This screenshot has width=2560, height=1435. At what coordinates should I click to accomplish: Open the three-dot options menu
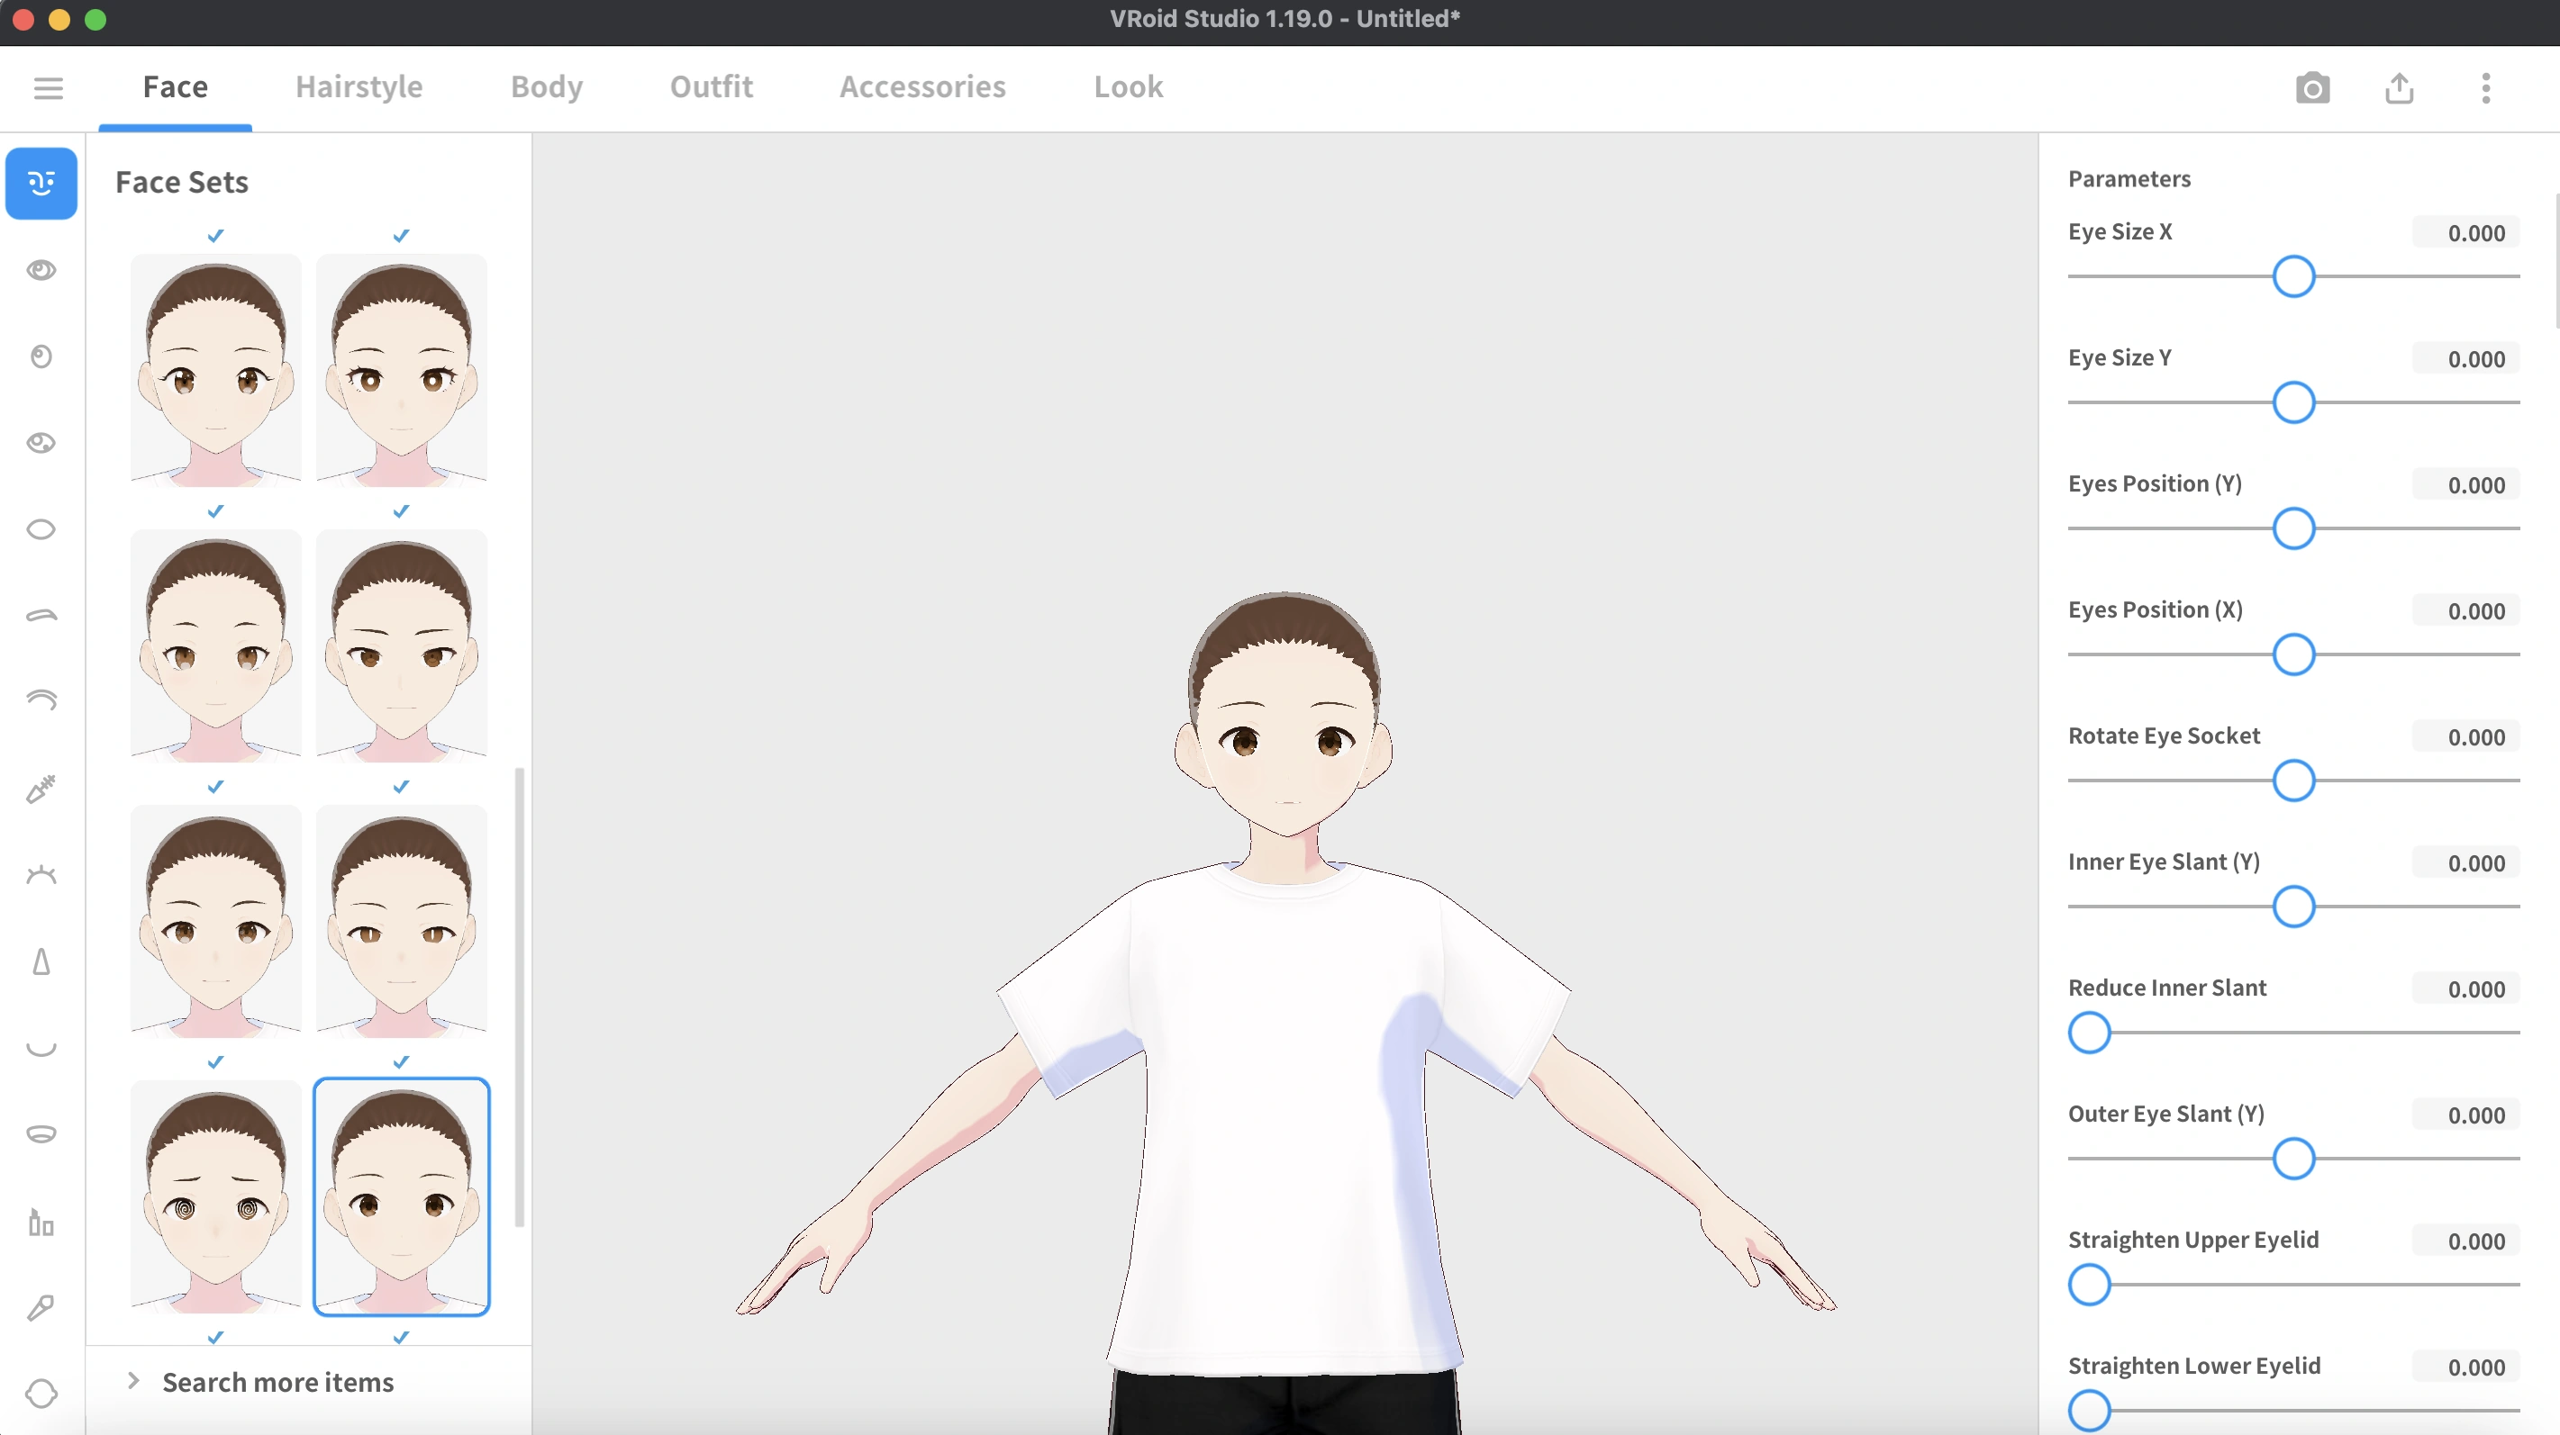point(2485,88)
